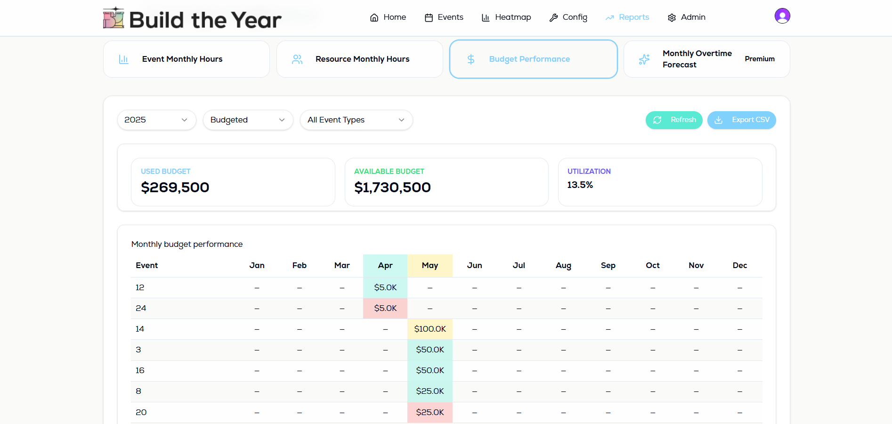
Task: Click Monthly budget performance heading
Action: [187, 244]
